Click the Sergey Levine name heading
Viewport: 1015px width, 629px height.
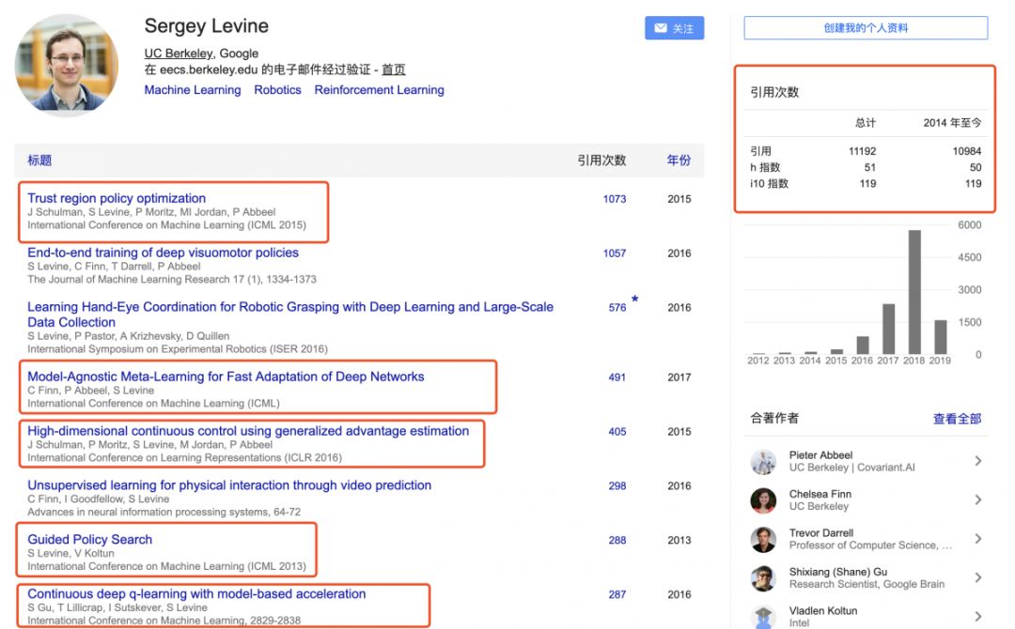click(x=207, y=26)
